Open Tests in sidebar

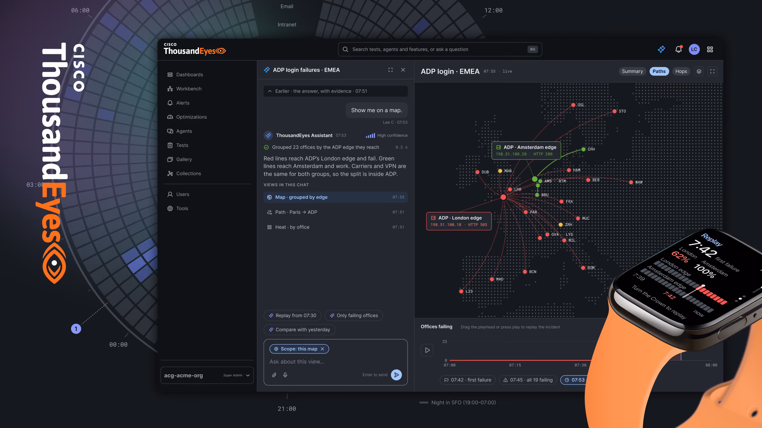click(207, 145)
